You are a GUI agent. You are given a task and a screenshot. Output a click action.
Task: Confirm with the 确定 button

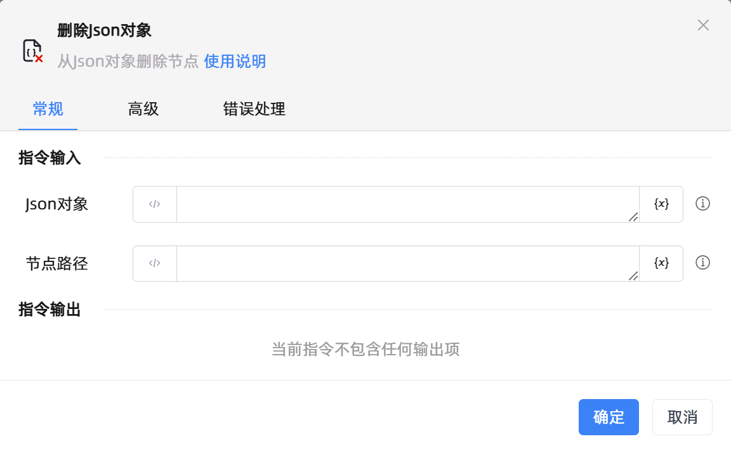608,417
